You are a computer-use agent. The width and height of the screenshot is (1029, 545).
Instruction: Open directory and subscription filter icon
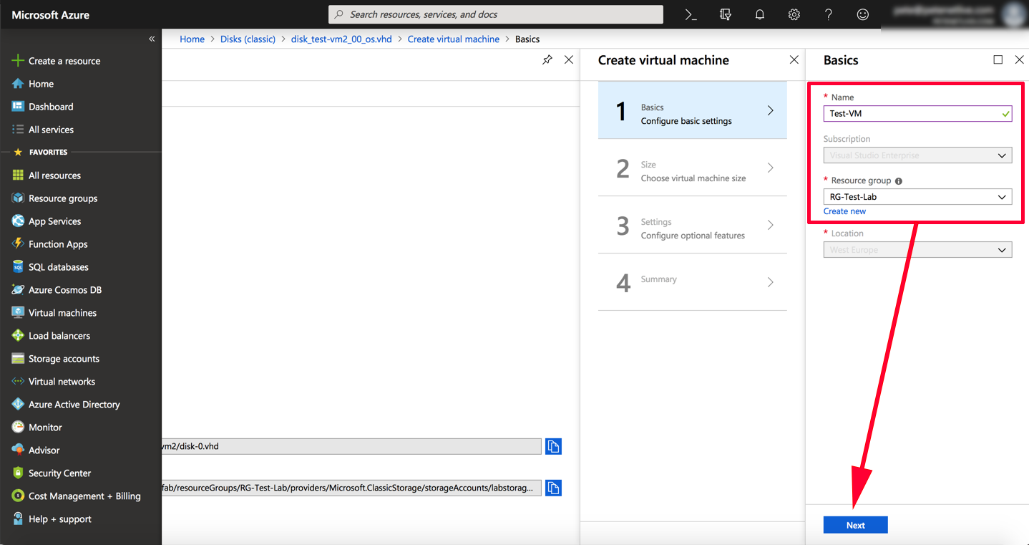coord(726,14)
